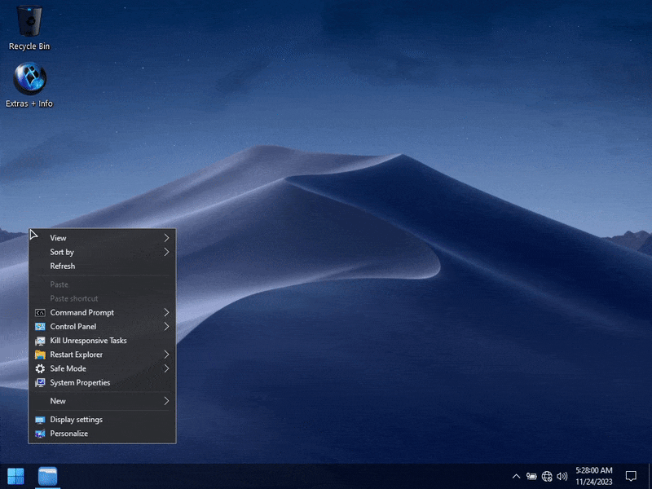Click the Kill Unresponsive Tasks icon

coord(40,341)
